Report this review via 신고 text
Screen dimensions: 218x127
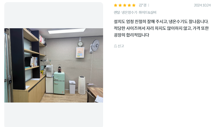(121, 46)
